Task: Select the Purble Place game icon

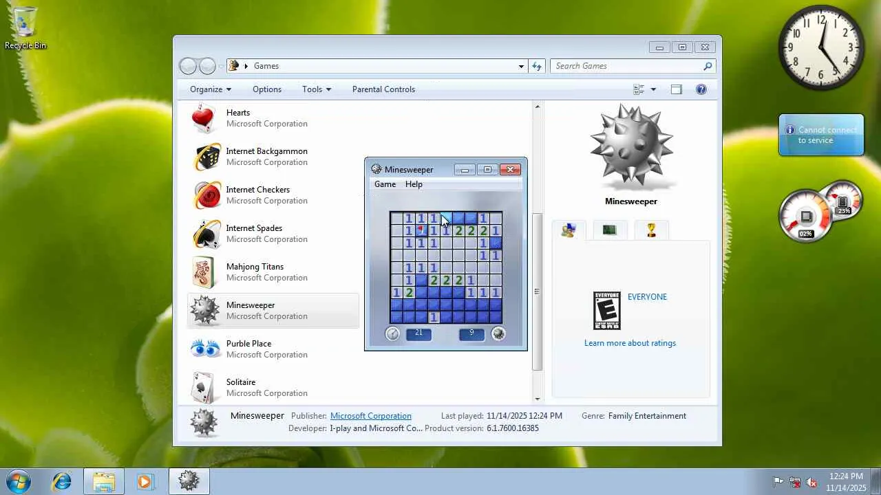Action: (x=205, y=349)
